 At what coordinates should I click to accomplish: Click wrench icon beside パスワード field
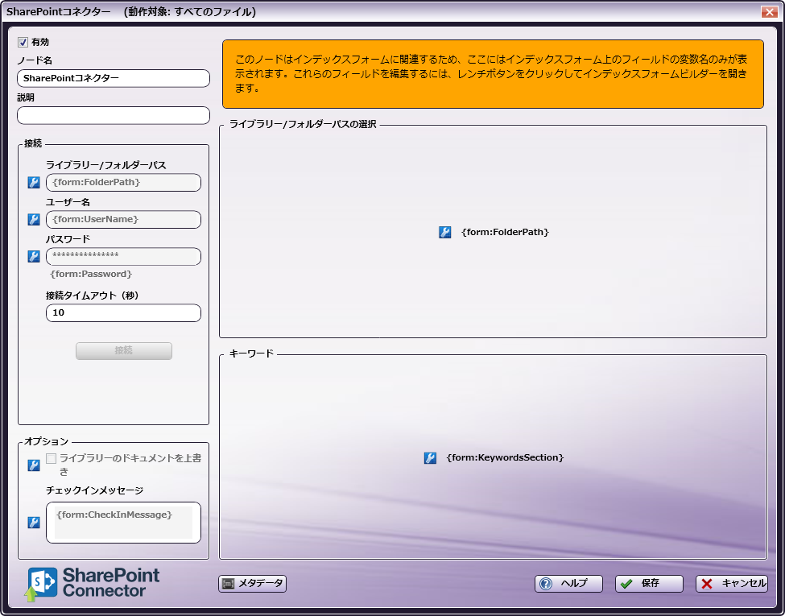click(x=34, y=256)
